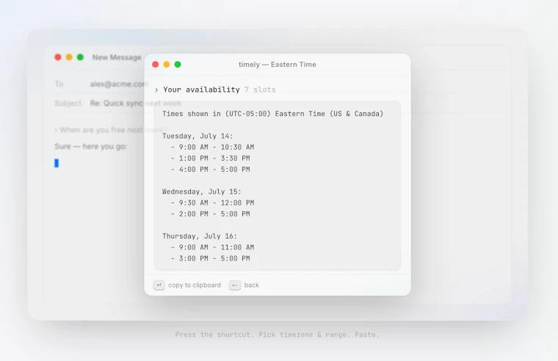Click the green chevron before Your availability
Image resolution: width=558 pixels, height=361 pixels.
point(156,90)
